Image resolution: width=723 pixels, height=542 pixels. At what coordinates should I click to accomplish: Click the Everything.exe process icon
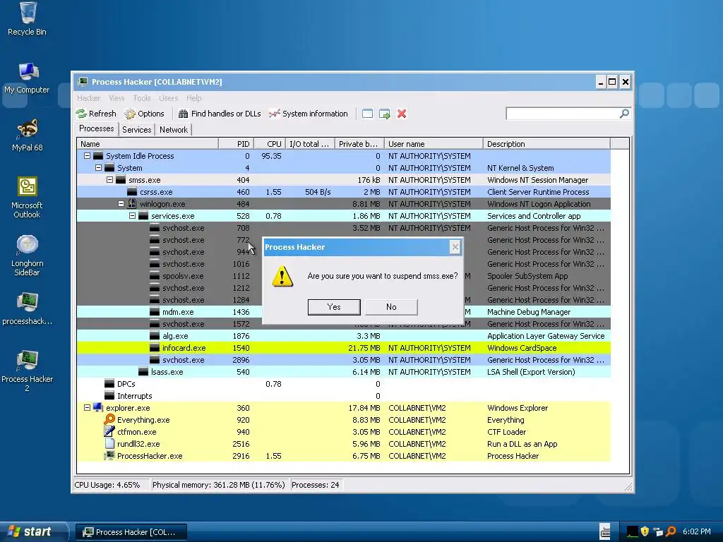point(109,419)
